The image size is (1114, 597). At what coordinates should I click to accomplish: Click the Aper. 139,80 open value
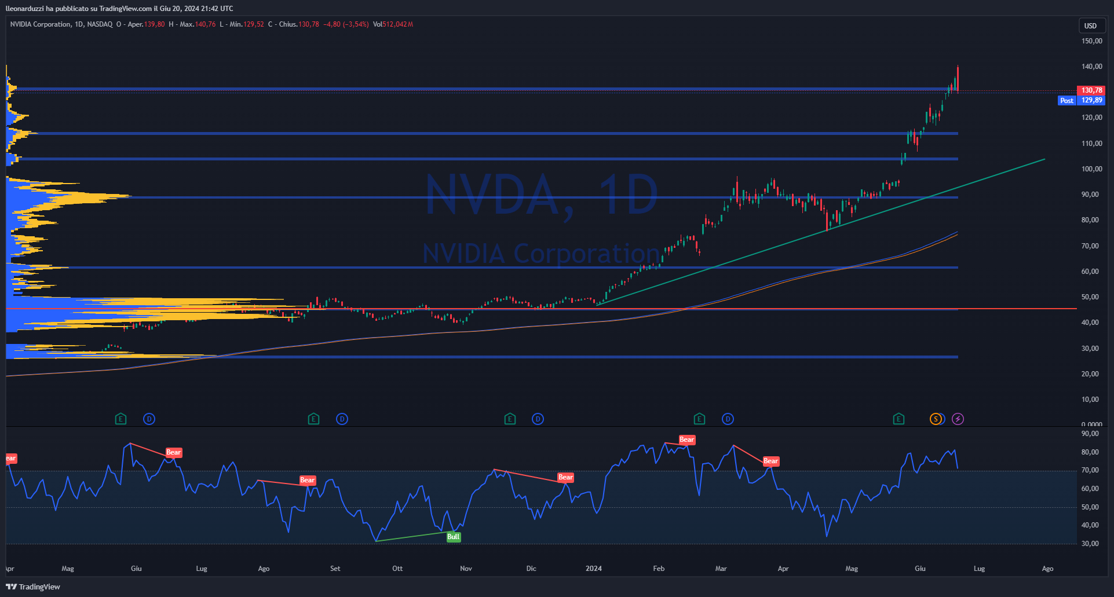[x=146, y=24]
